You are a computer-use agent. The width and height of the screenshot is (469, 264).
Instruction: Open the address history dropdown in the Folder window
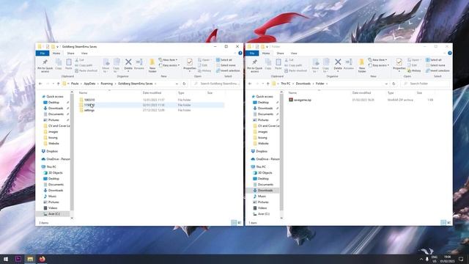(x=386, y=84)
